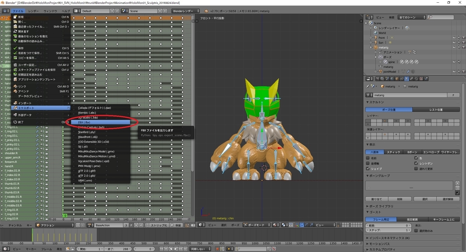Remove bone group with minus button
Screen dimensions: 466x252
457,188
